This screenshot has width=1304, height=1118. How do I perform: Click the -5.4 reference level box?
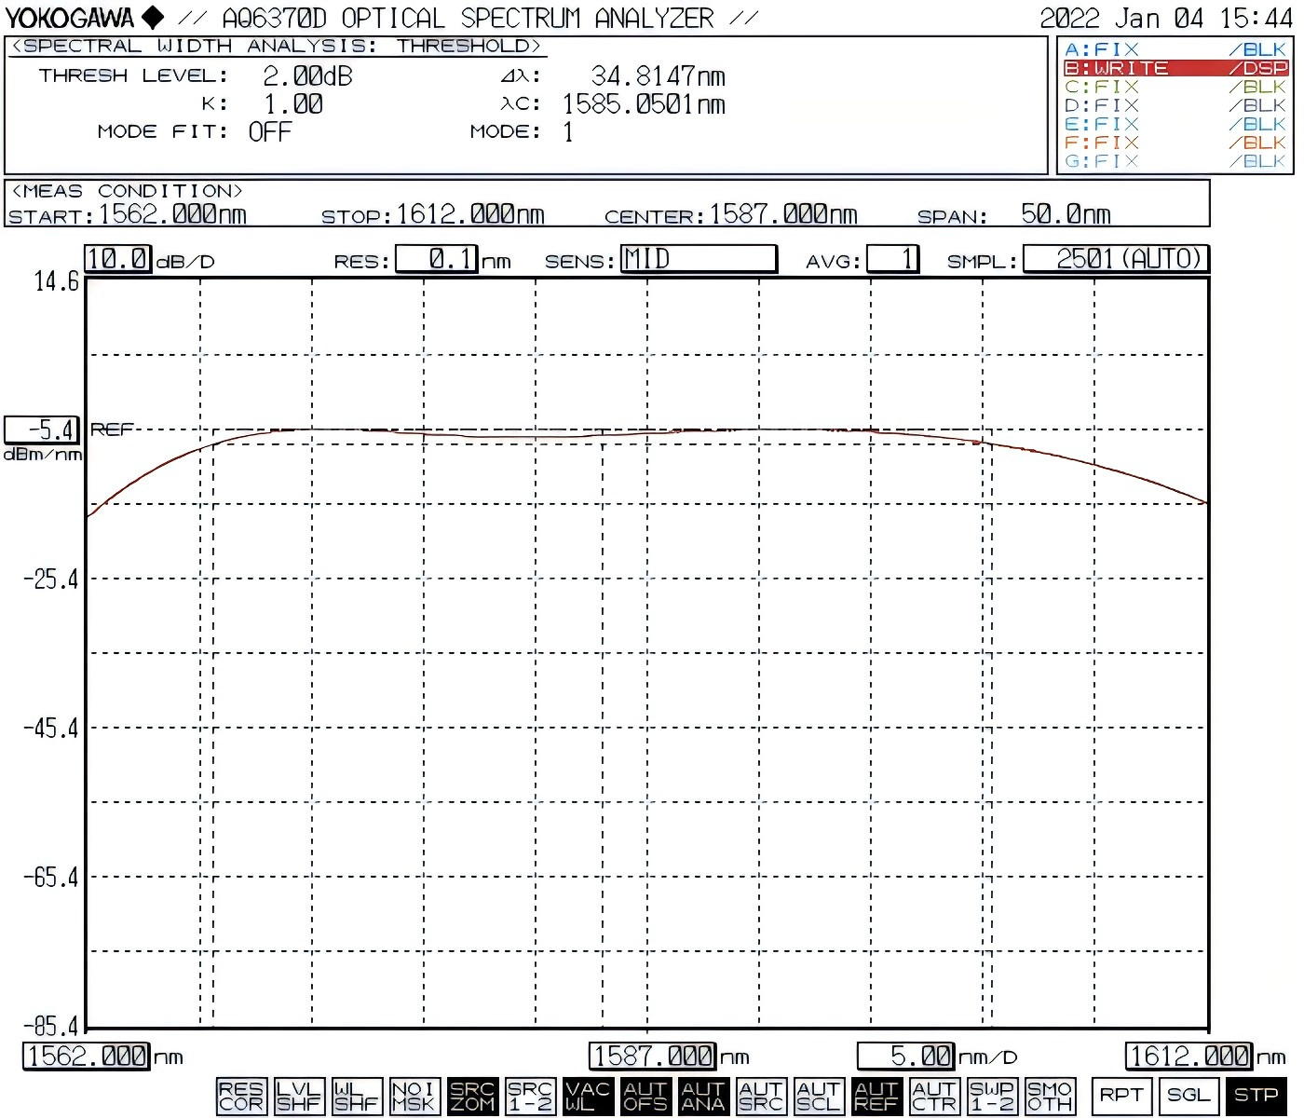pyautogui.click(x=43, y=429)
